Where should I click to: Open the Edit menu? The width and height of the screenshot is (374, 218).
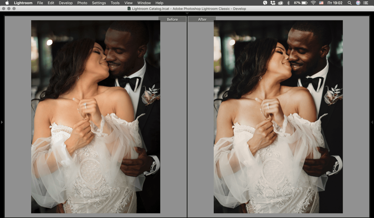point(51,3)
